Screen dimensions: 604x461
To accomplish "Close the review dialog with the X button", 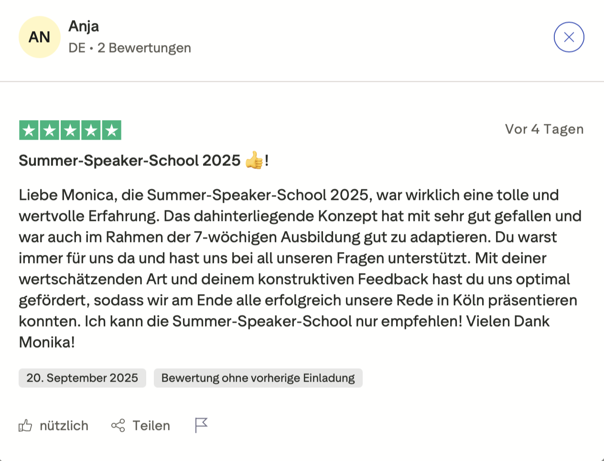I will [x=569, y=37].
